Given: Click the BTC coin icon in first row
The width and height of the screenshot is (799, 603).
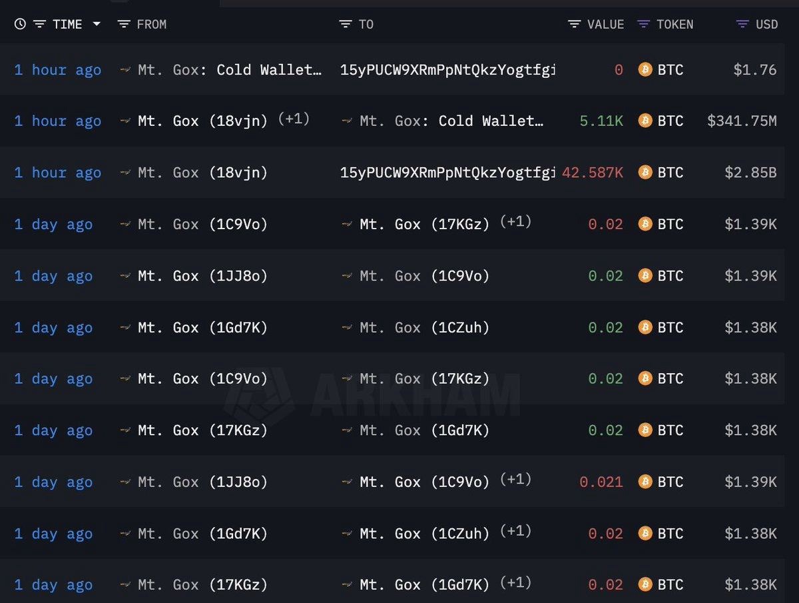Looking at the screenshot, I should pyautogui.click(x=645, y=69).
